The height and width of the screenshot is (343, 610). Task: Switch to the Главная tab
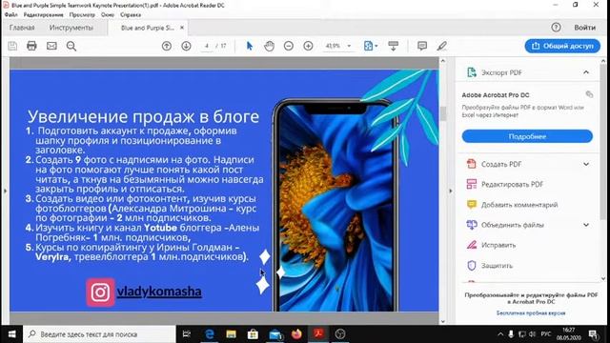coord(22,28)
